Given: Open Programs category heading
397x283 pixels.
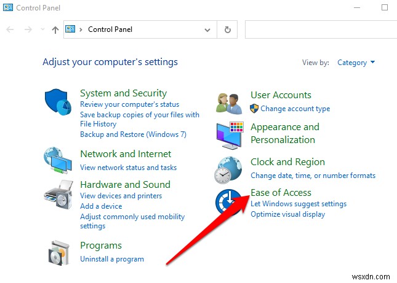Looking at the screenshot, I should pyautogui.click(x=101, y=246).
